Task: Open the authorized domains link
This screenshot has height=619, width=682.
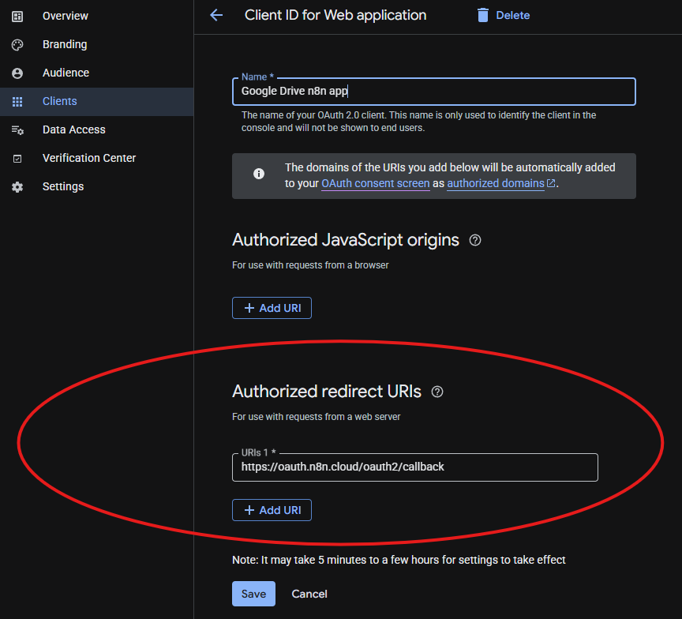Action: (x=496, y=184)
